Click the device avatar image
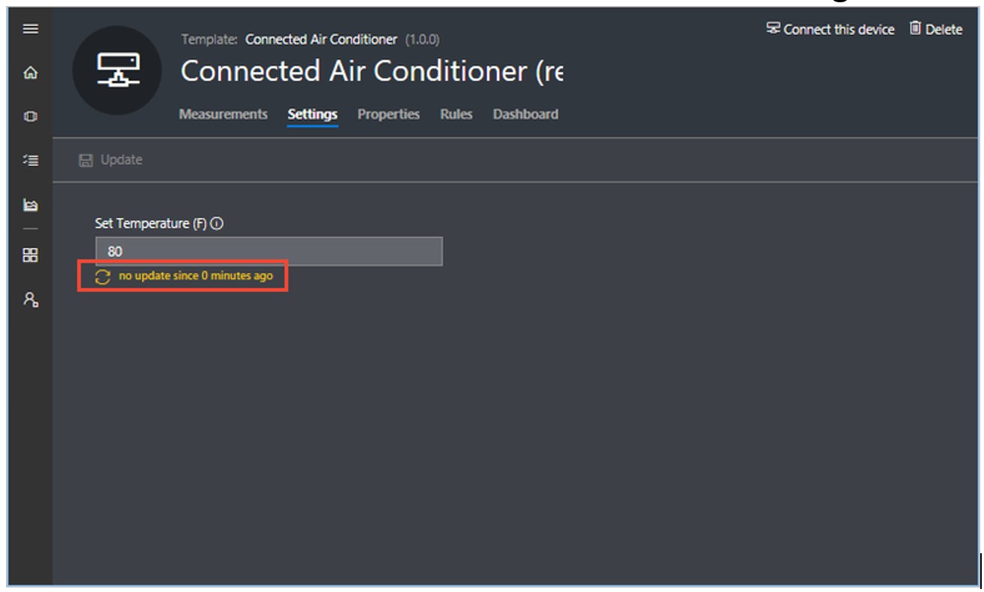 [117, 70]
